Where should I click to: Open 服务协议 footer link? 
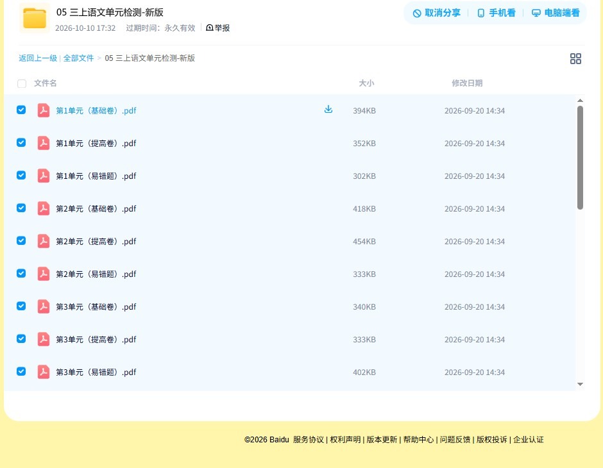(309, 440)
